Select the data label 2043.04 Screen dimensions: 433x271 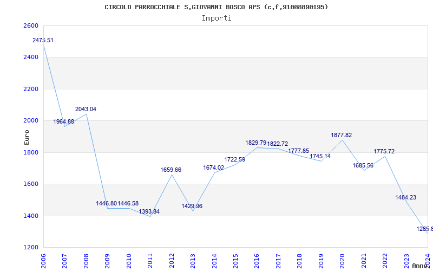pos(86,109)
